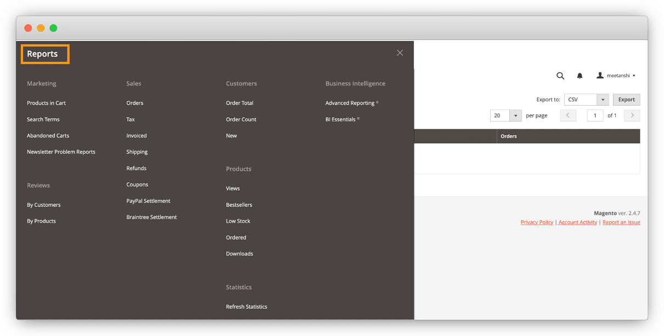Open Products in Cart report
Viewport: 664px width, 336px height.
(x=46, y=103)
